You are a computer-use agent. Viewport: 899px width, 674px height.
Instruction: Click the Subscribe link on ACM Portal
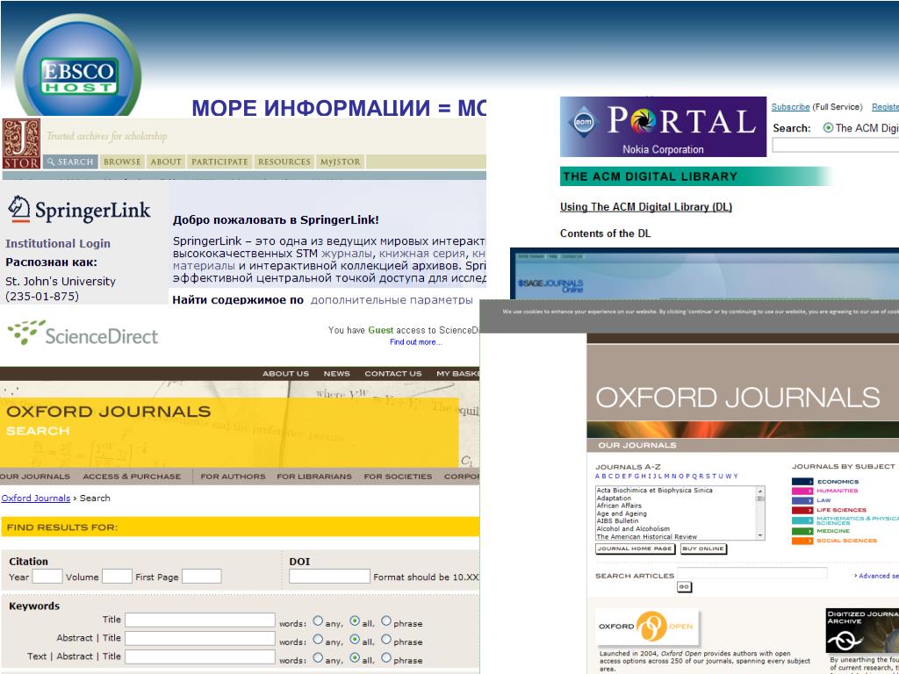[x=790, y=107]
